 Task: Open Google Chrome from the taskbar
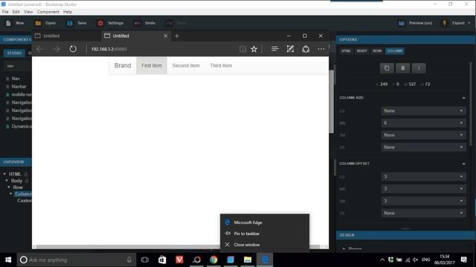213,260
